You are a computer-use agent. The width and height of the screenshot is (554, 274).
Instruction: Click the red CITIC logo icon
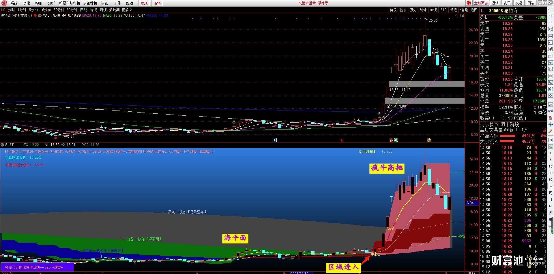tap(4, 3)
